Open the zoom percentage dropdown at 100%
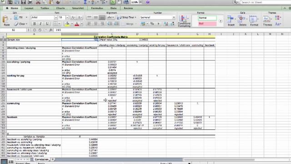 click(x=140, y=2)
